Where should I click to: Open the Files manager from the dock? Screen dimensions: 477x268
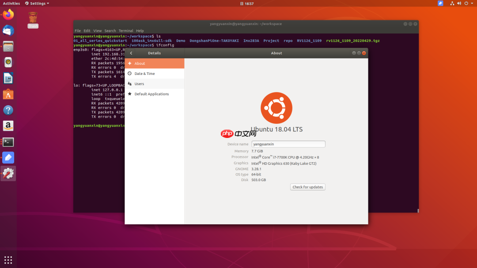8,46
